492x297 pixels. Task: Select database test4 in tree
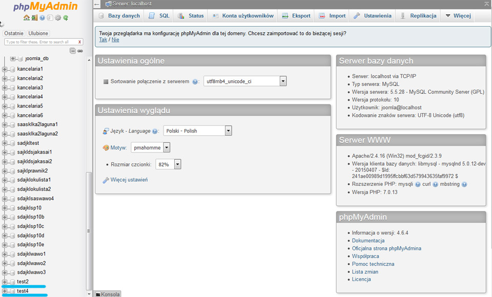coord(23,291)
